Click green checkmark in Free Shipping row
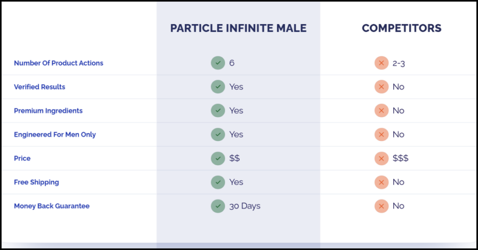 click(218, 182)
